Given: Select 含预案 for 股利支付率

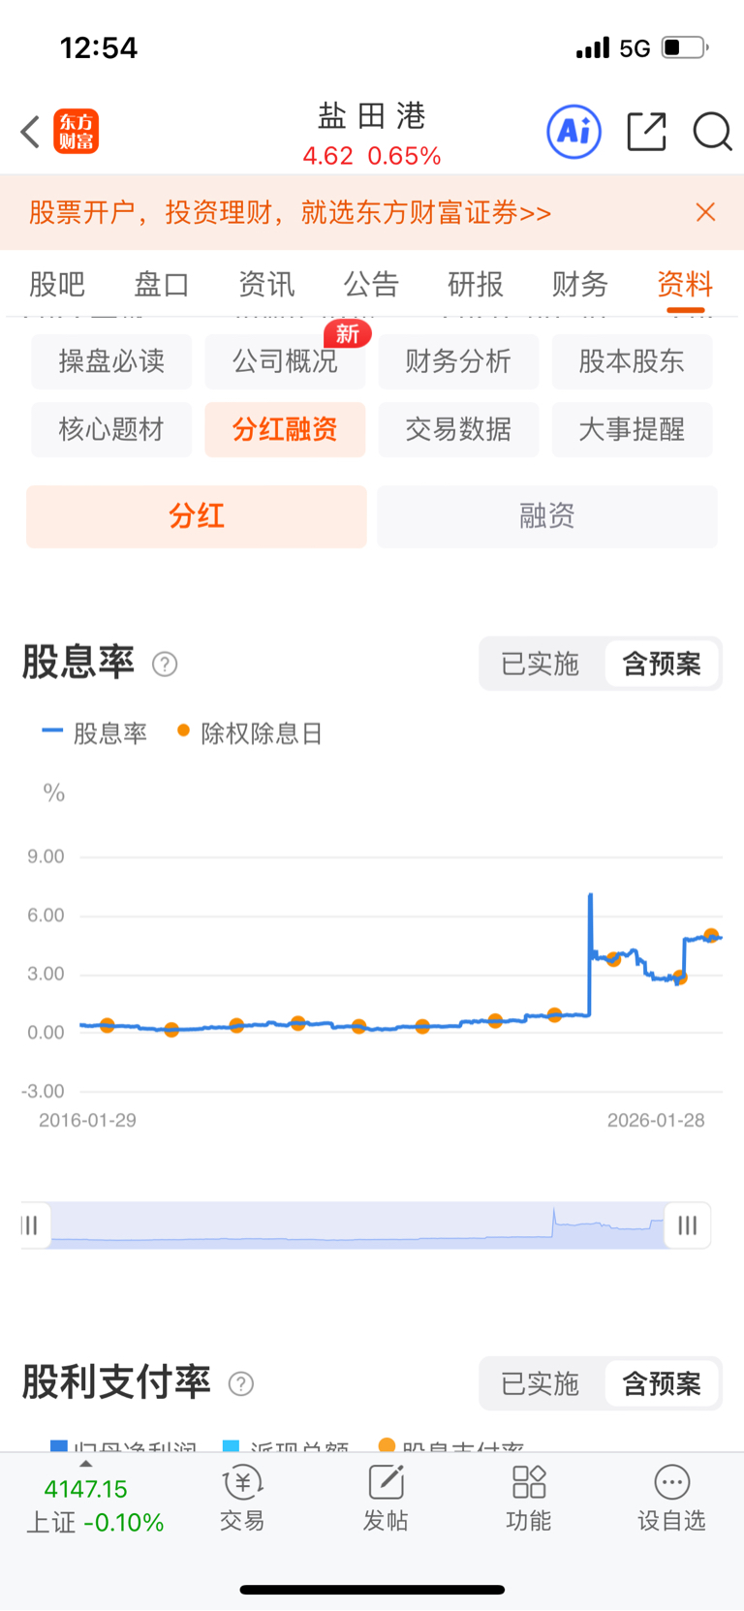Looking at the screenshot, I should tap(662, 1383).
